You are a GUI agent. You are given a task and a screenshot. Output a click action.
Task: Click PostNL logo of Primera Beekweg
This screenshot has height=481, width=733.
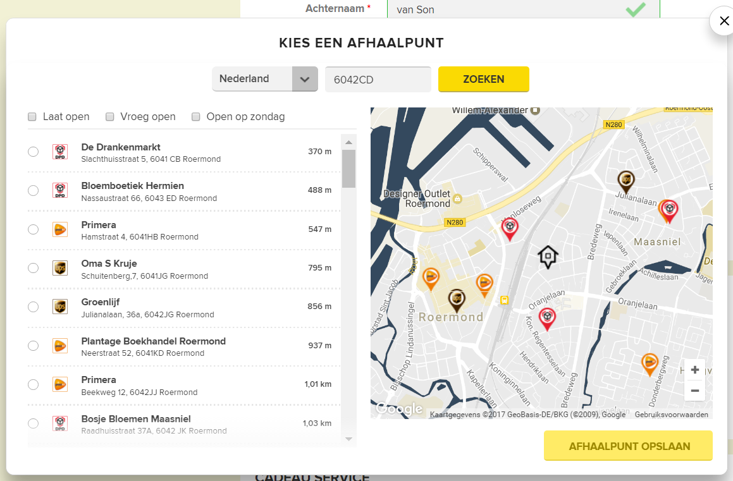pos(60,384)
